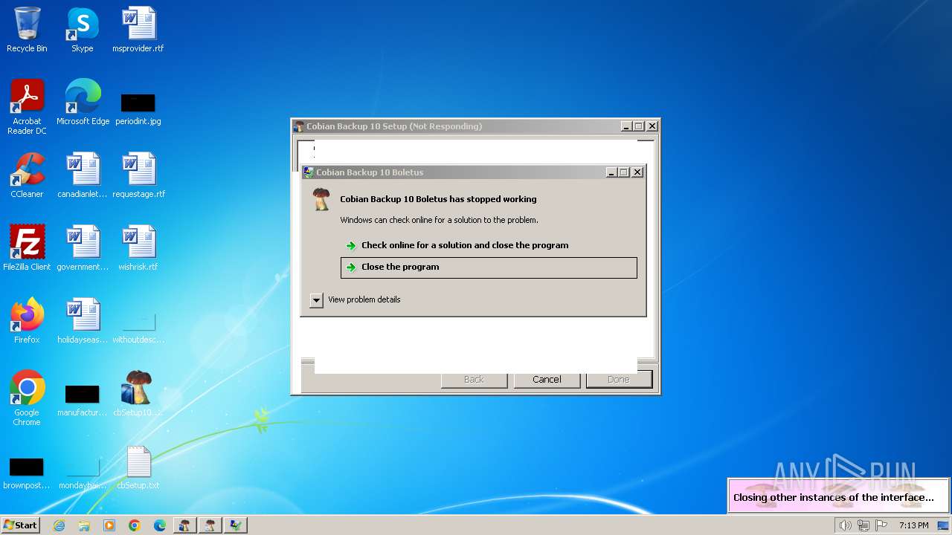Open the Google Chrome desktop shortcut
Viewport: 952px width, 535px height.
pyautogui.click(x=27, y=398)
